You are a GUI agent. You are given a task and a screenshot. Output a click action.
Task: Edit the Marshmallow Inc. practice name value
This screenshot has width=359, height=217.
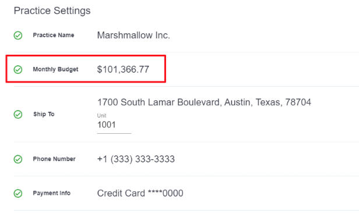pyautogui.click(x=133, y=35)
